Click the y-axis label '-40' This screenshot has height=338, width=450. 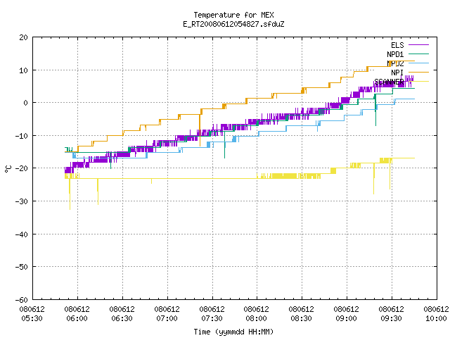click(22, 234)
